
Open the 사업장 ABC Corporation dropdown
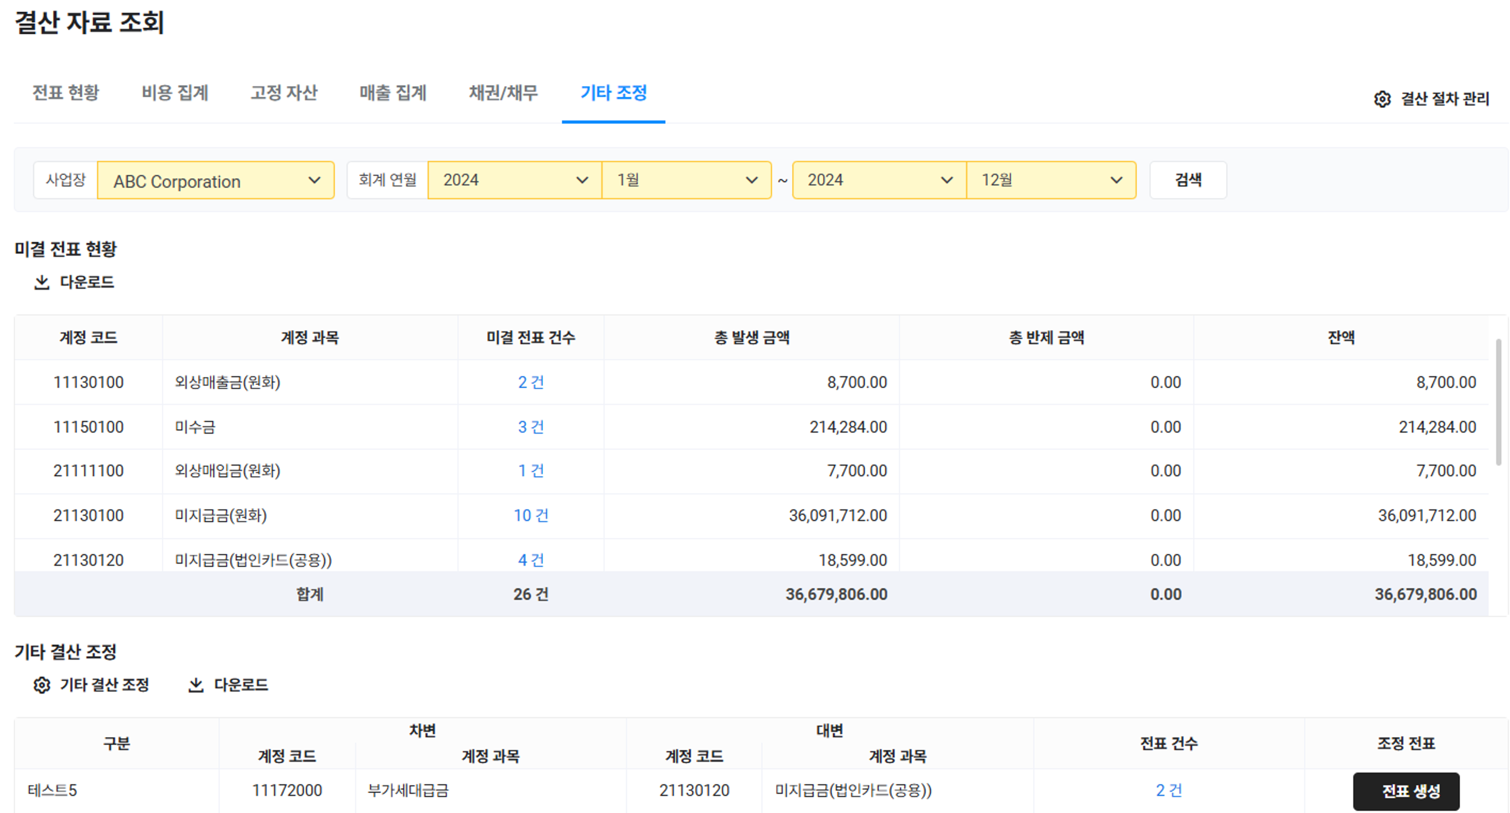pos(216,180)
